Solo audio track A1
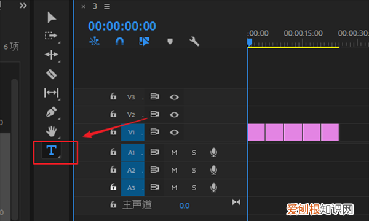369x221 pixels. [194, 153]
